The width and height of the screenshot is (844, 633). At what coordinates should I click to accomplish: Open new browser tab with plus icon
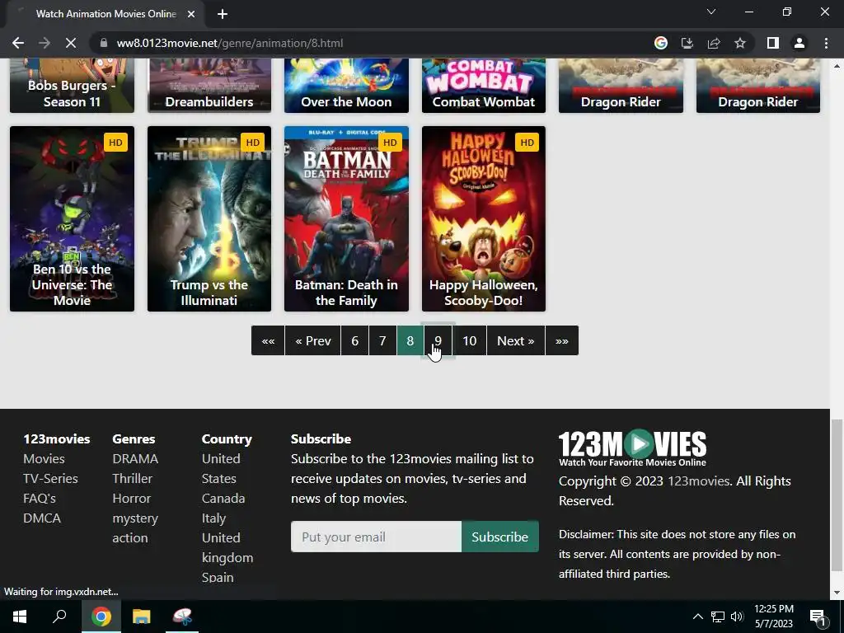click(x=223, y=14)
